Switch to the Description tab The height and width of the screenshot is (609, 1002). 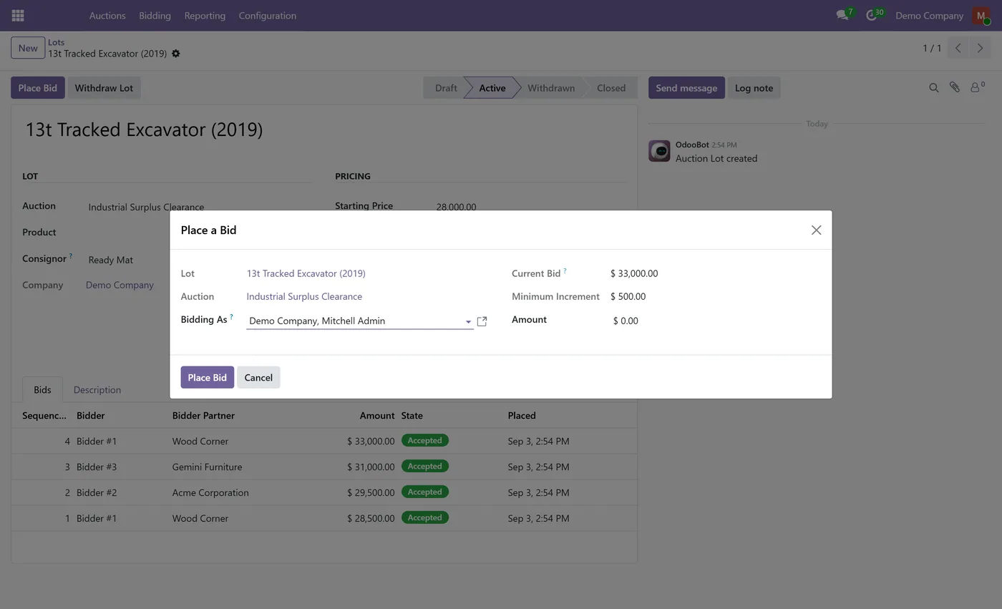click(x=97, y=390)
